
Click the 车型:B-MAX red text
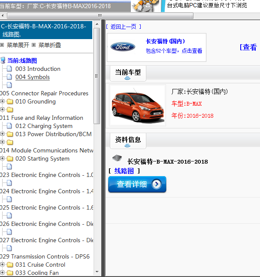[x=187, y=103]
